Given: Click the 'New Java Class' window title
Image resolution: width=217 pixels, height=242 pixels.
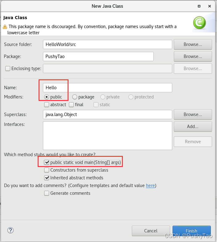Looking at the screenshot, I should click(107, 6).
